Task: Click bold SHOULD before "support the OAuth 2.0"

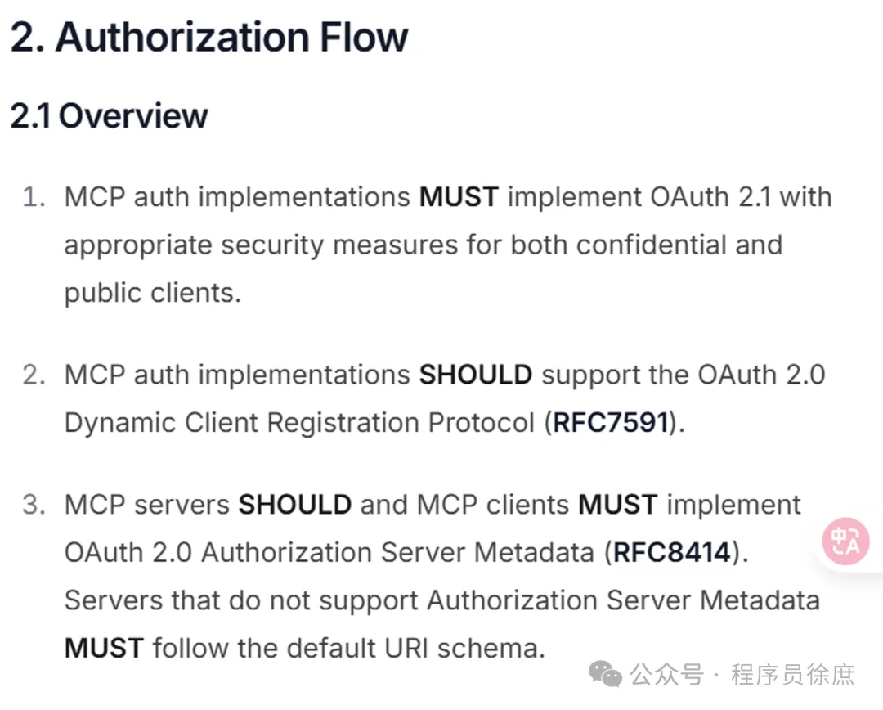Action: point(475,375)
